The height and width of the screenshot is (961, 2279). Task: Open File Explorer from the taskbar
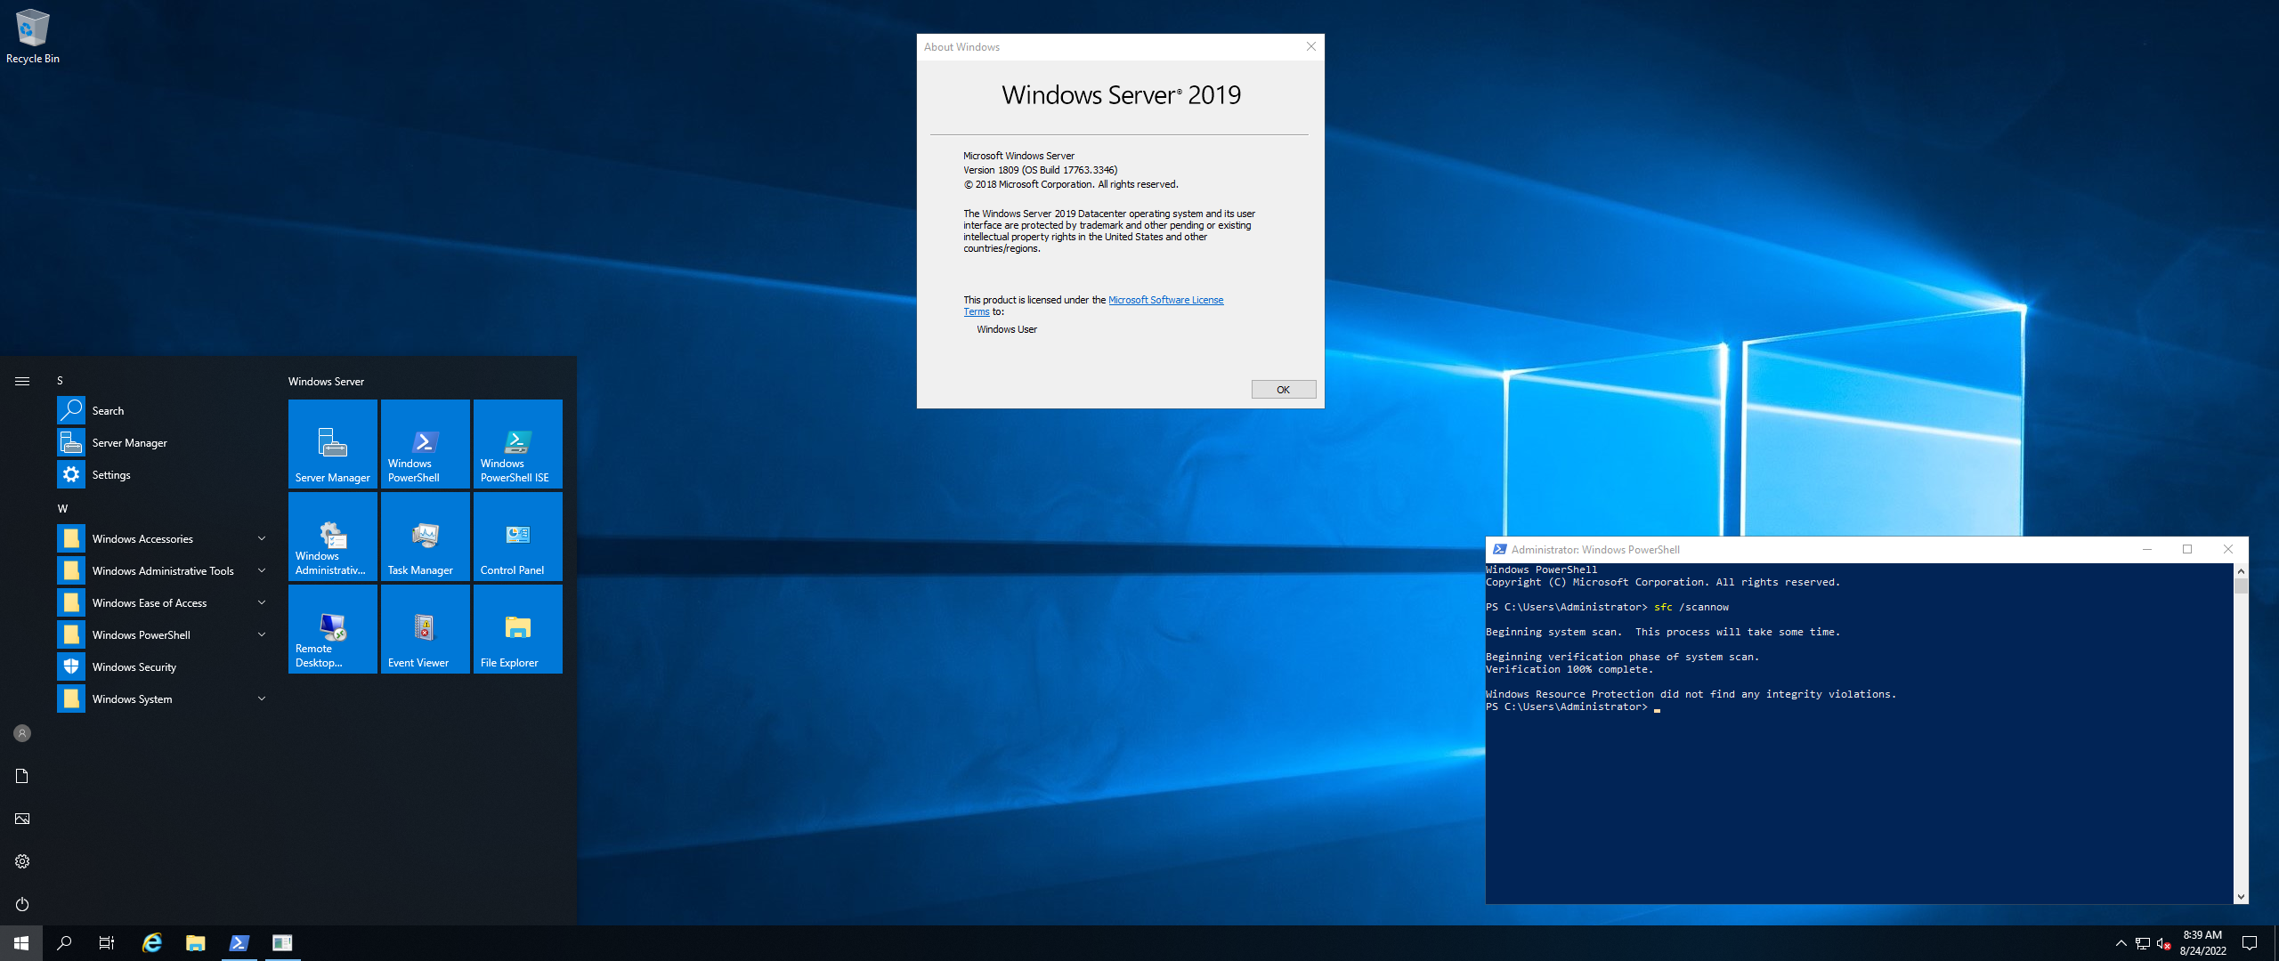[x=196, y=943]
